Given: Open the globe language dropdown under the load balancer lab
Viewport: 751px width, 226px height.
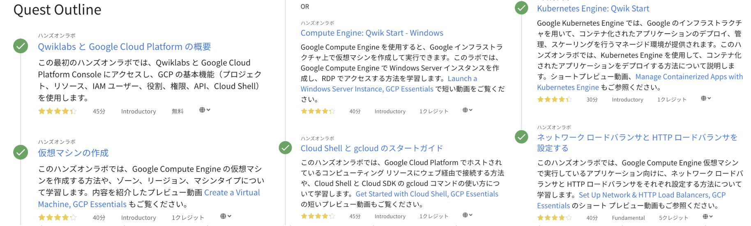Looking at the screenshot, I should (707, 217).
